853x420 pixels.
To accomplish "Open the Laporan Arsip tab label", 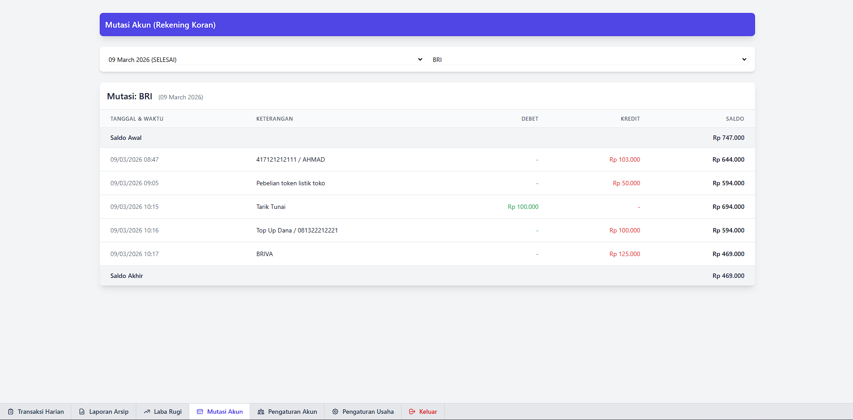I will [109, 412].
